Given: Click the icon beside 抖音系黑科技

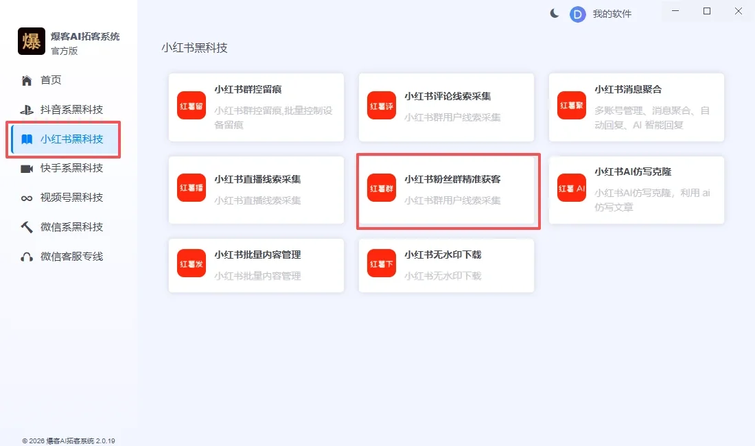Looking at the screenshot, I should 27,110.
